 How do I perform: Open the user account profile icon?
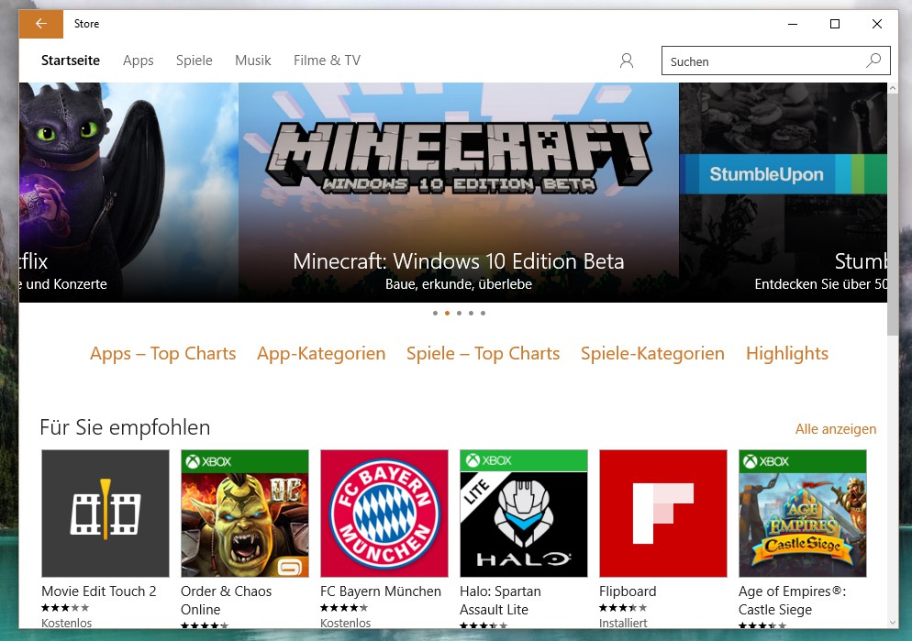click(x=627, y=61)
